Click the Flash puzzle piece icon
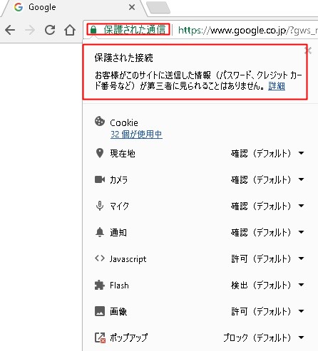Viewport: 318px width, 351px height. pos(100,285)
